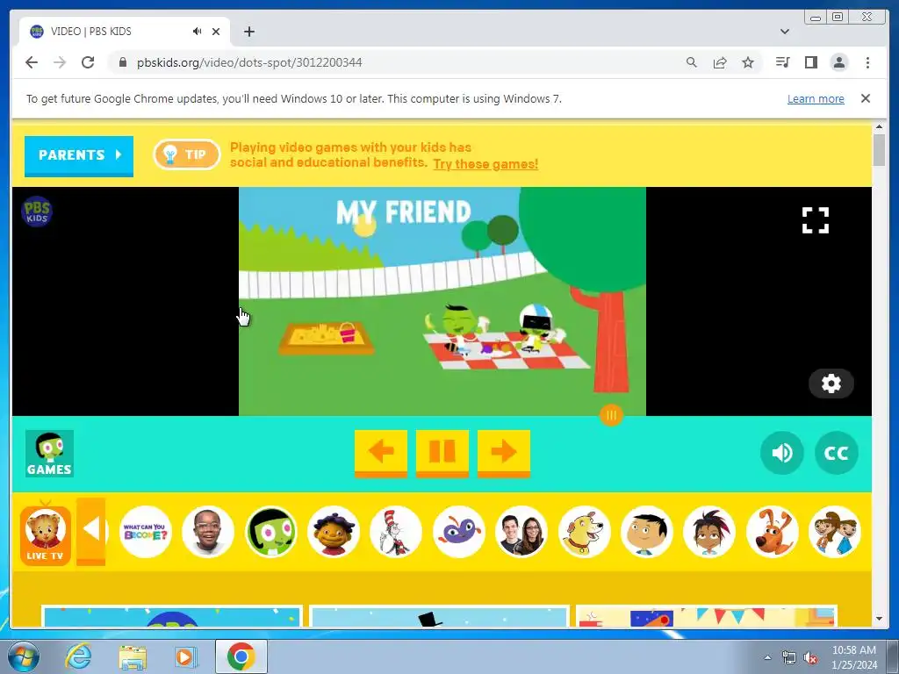Mute the video player volume

point(782,453)
